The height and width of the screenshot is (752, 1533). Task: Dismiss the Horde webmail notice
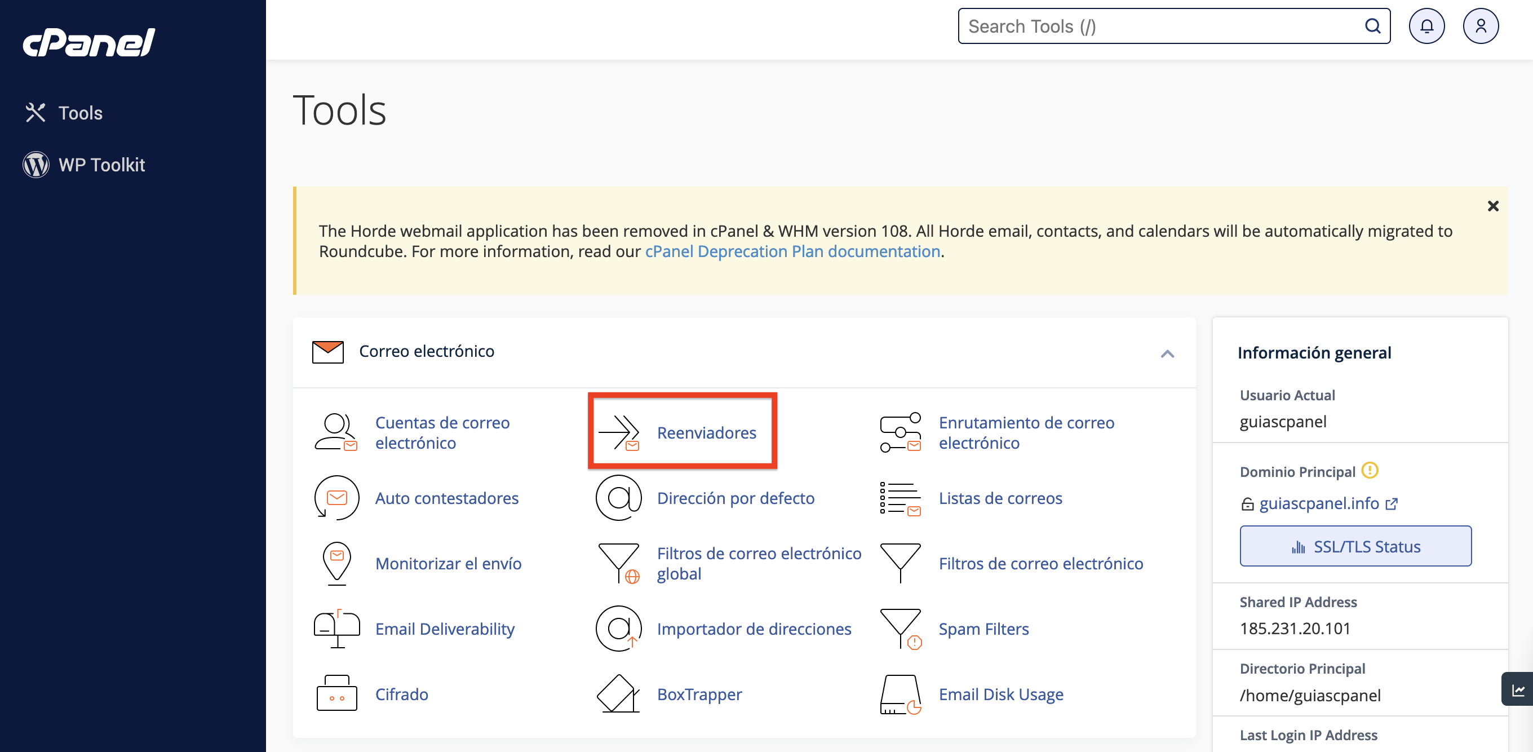[x=1492, y=206]
